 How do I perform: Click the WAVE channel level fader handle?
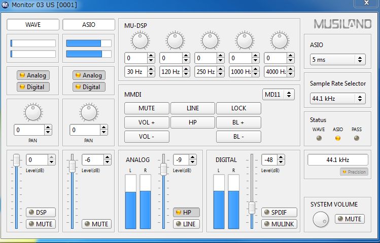[16, 160]
